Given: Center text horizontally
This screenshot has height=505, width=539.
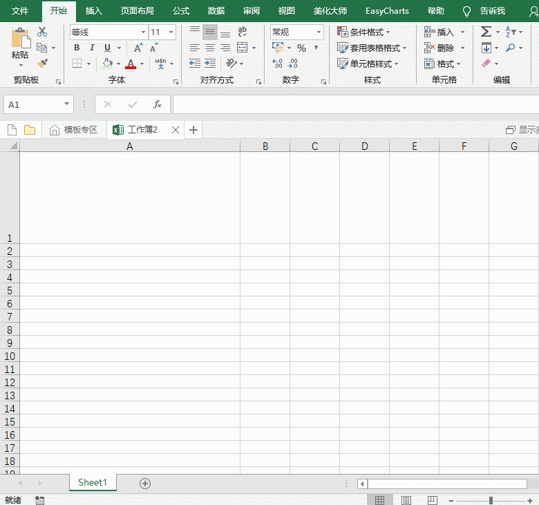Looking at the screenshot, I should (x=209, y=48).
